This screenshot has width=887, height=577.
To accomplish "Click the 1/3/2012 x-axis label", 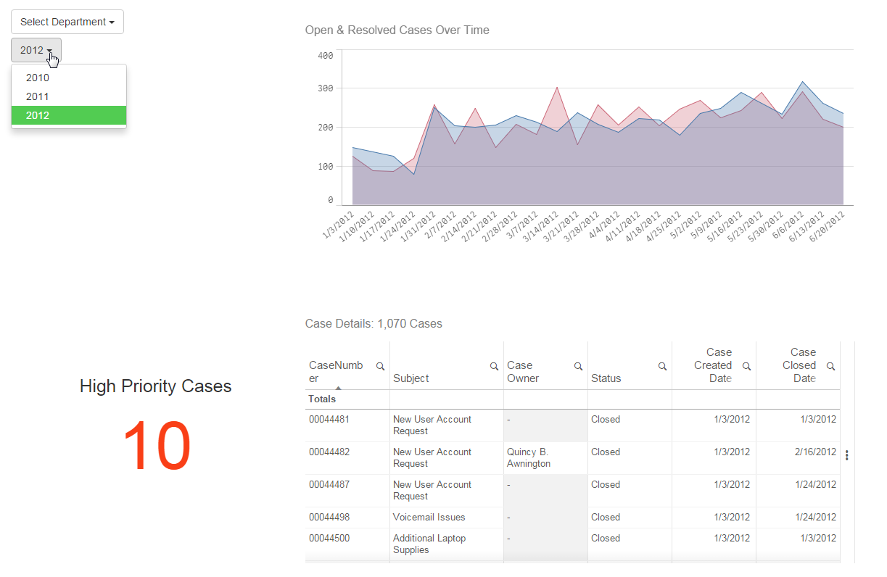I will click(339, 224).
